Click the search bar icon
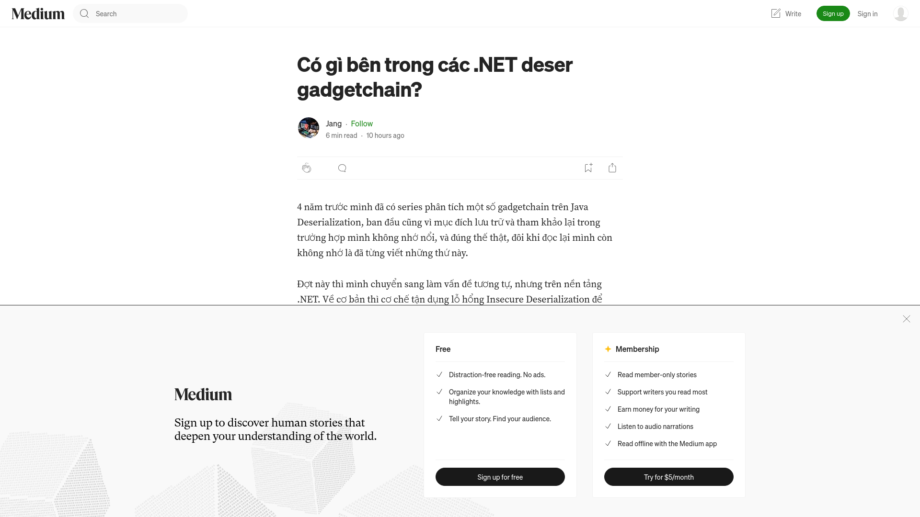920x517 pixels. tap(84, 13)
